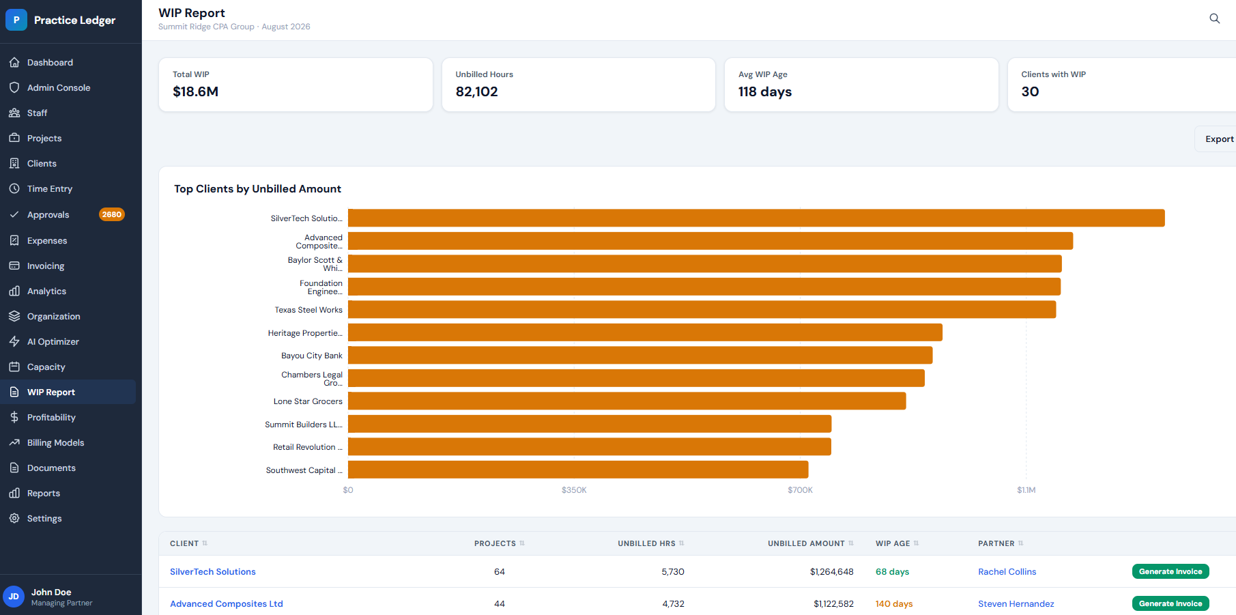Click the Analytics bar chart icon

[x=14, y=291]
